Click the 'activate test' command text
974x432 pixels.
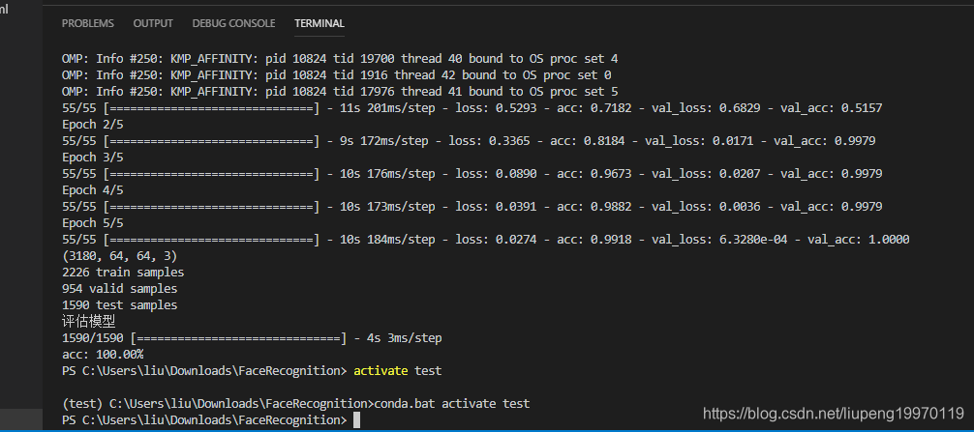[x=398, y=371]
